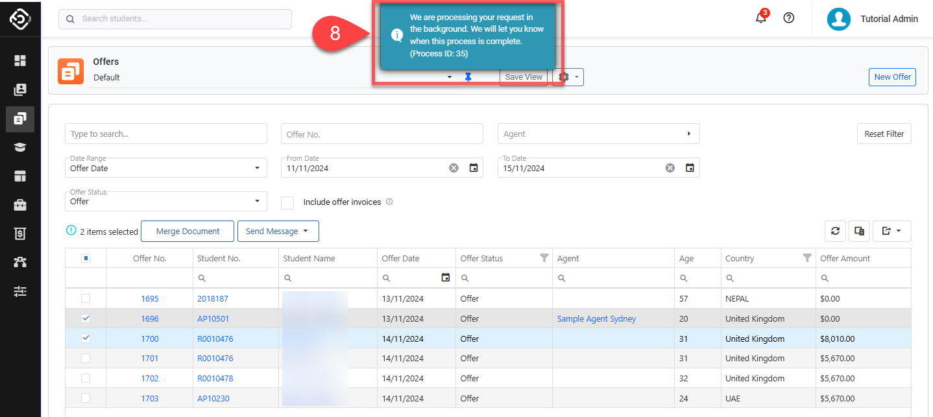Enable Include offer invoices checkbox
The image size is (933, 417).
(287, 202)
